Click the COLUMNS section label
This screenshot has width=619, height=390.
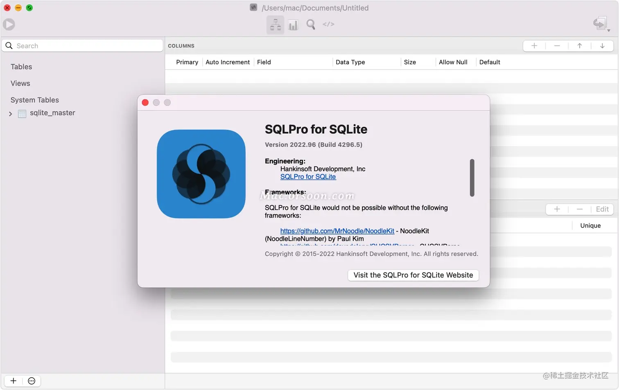pyautogui.click(x=181, y=46)
